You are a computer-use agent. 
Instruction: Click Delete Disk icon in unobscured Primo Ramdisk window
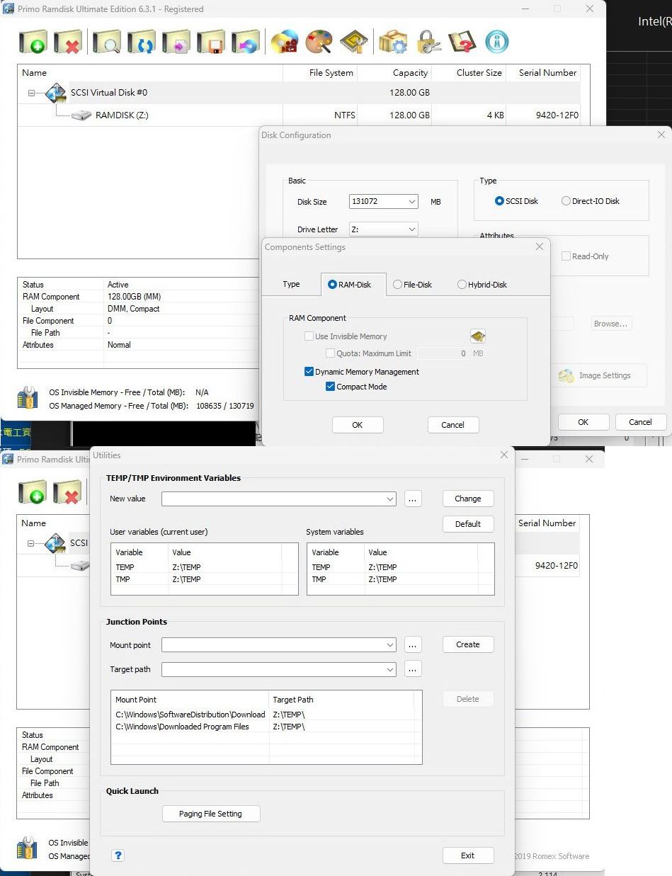[67, 42]
